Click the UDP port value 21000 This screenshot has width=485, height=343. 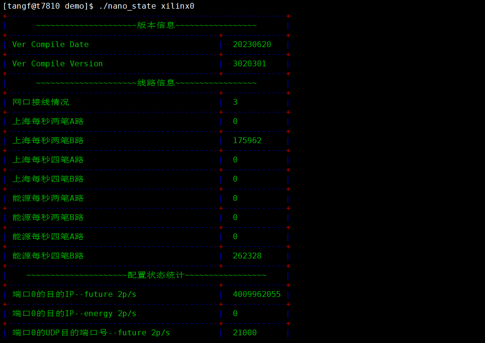coord(244,333)
